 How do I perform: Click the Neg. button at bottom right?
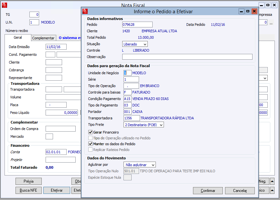pyautogui.click(x=264, y=181)
